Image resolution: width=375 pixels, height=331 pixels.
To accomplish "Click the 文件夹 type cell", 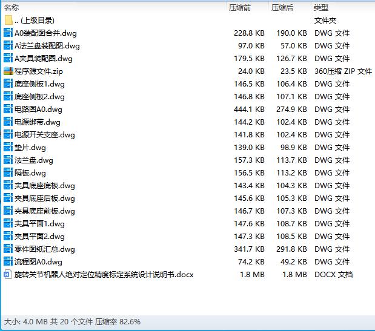I will coord(325,21).
